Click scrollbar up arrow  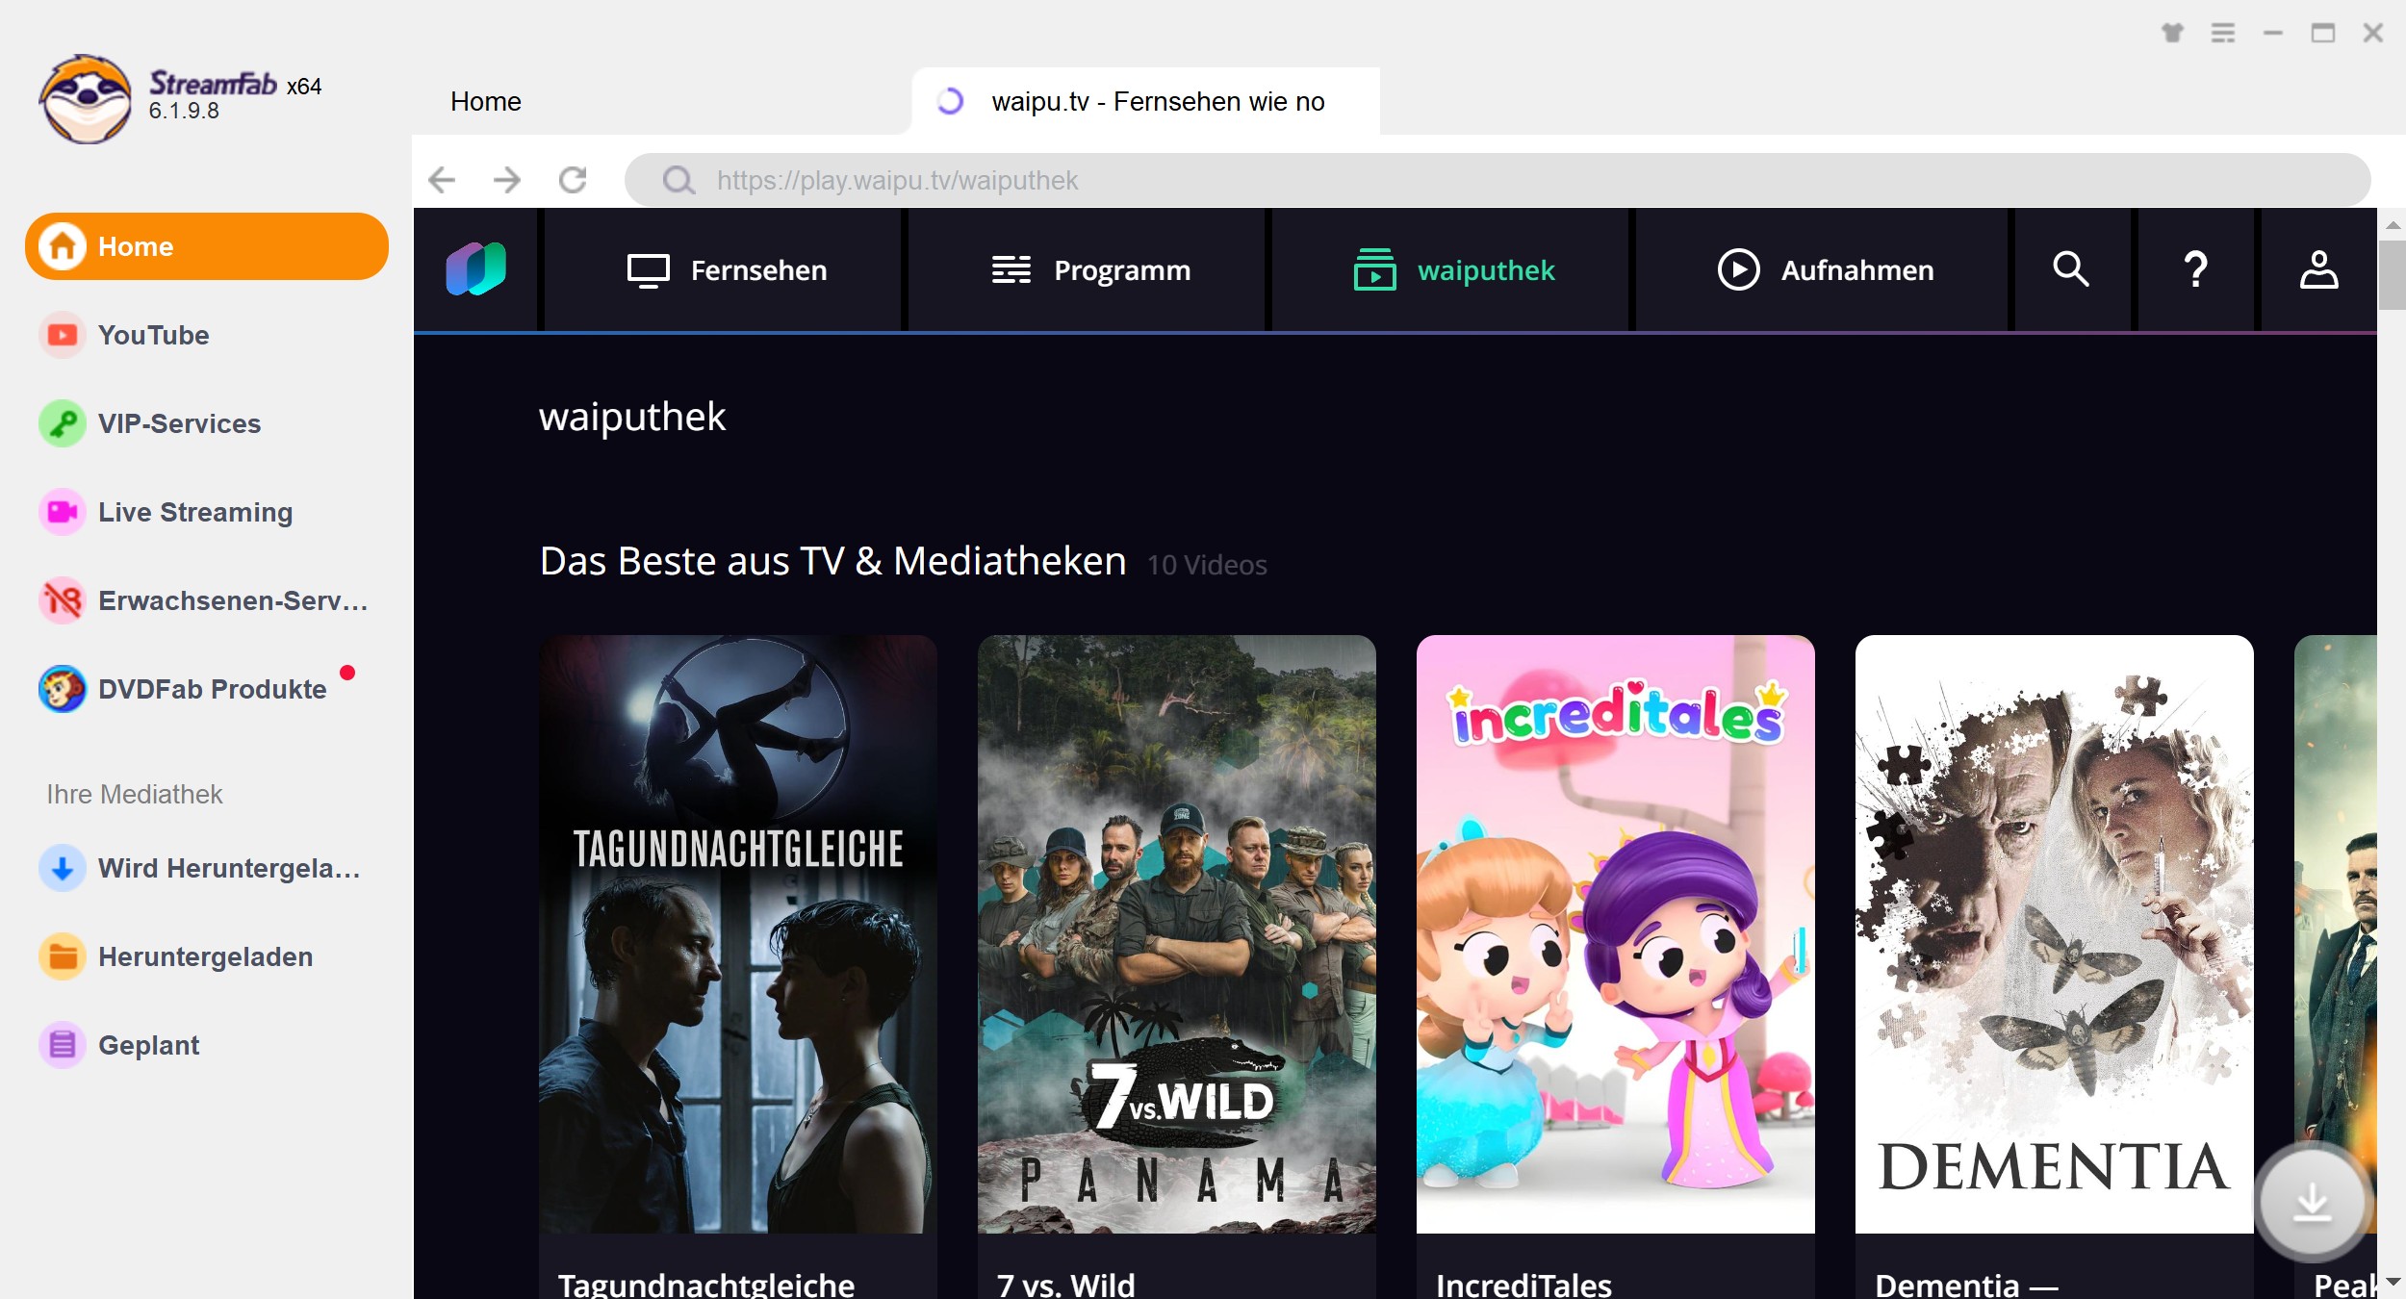(2392, 224)
